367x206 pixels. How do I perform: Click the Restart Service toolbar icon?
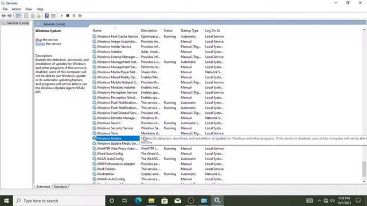click(80, 15)
